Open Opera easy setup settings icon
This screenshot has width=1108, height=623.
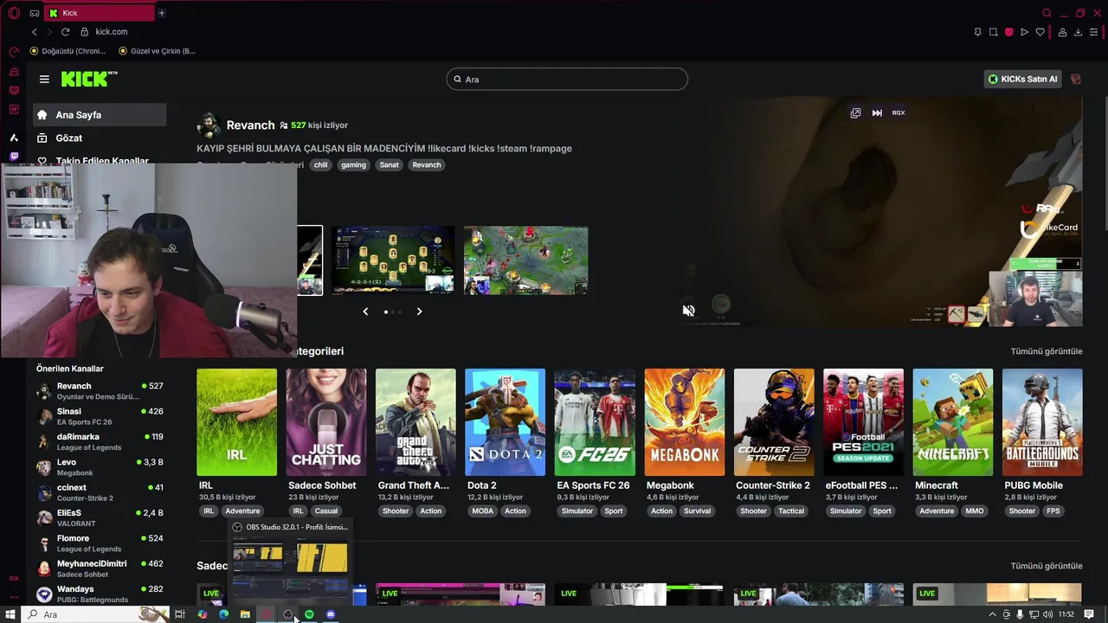point(1094,32)
